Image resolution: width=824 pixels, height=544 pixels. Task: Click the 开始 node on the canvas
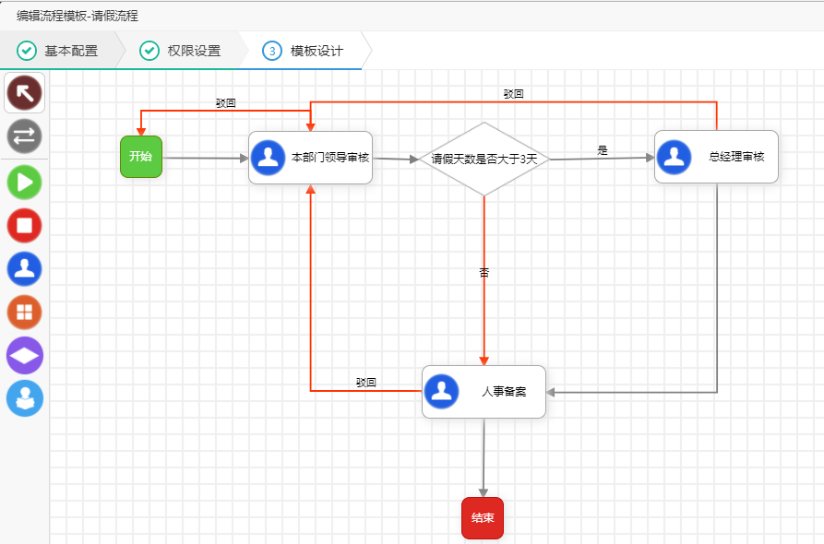click(140, 158)
